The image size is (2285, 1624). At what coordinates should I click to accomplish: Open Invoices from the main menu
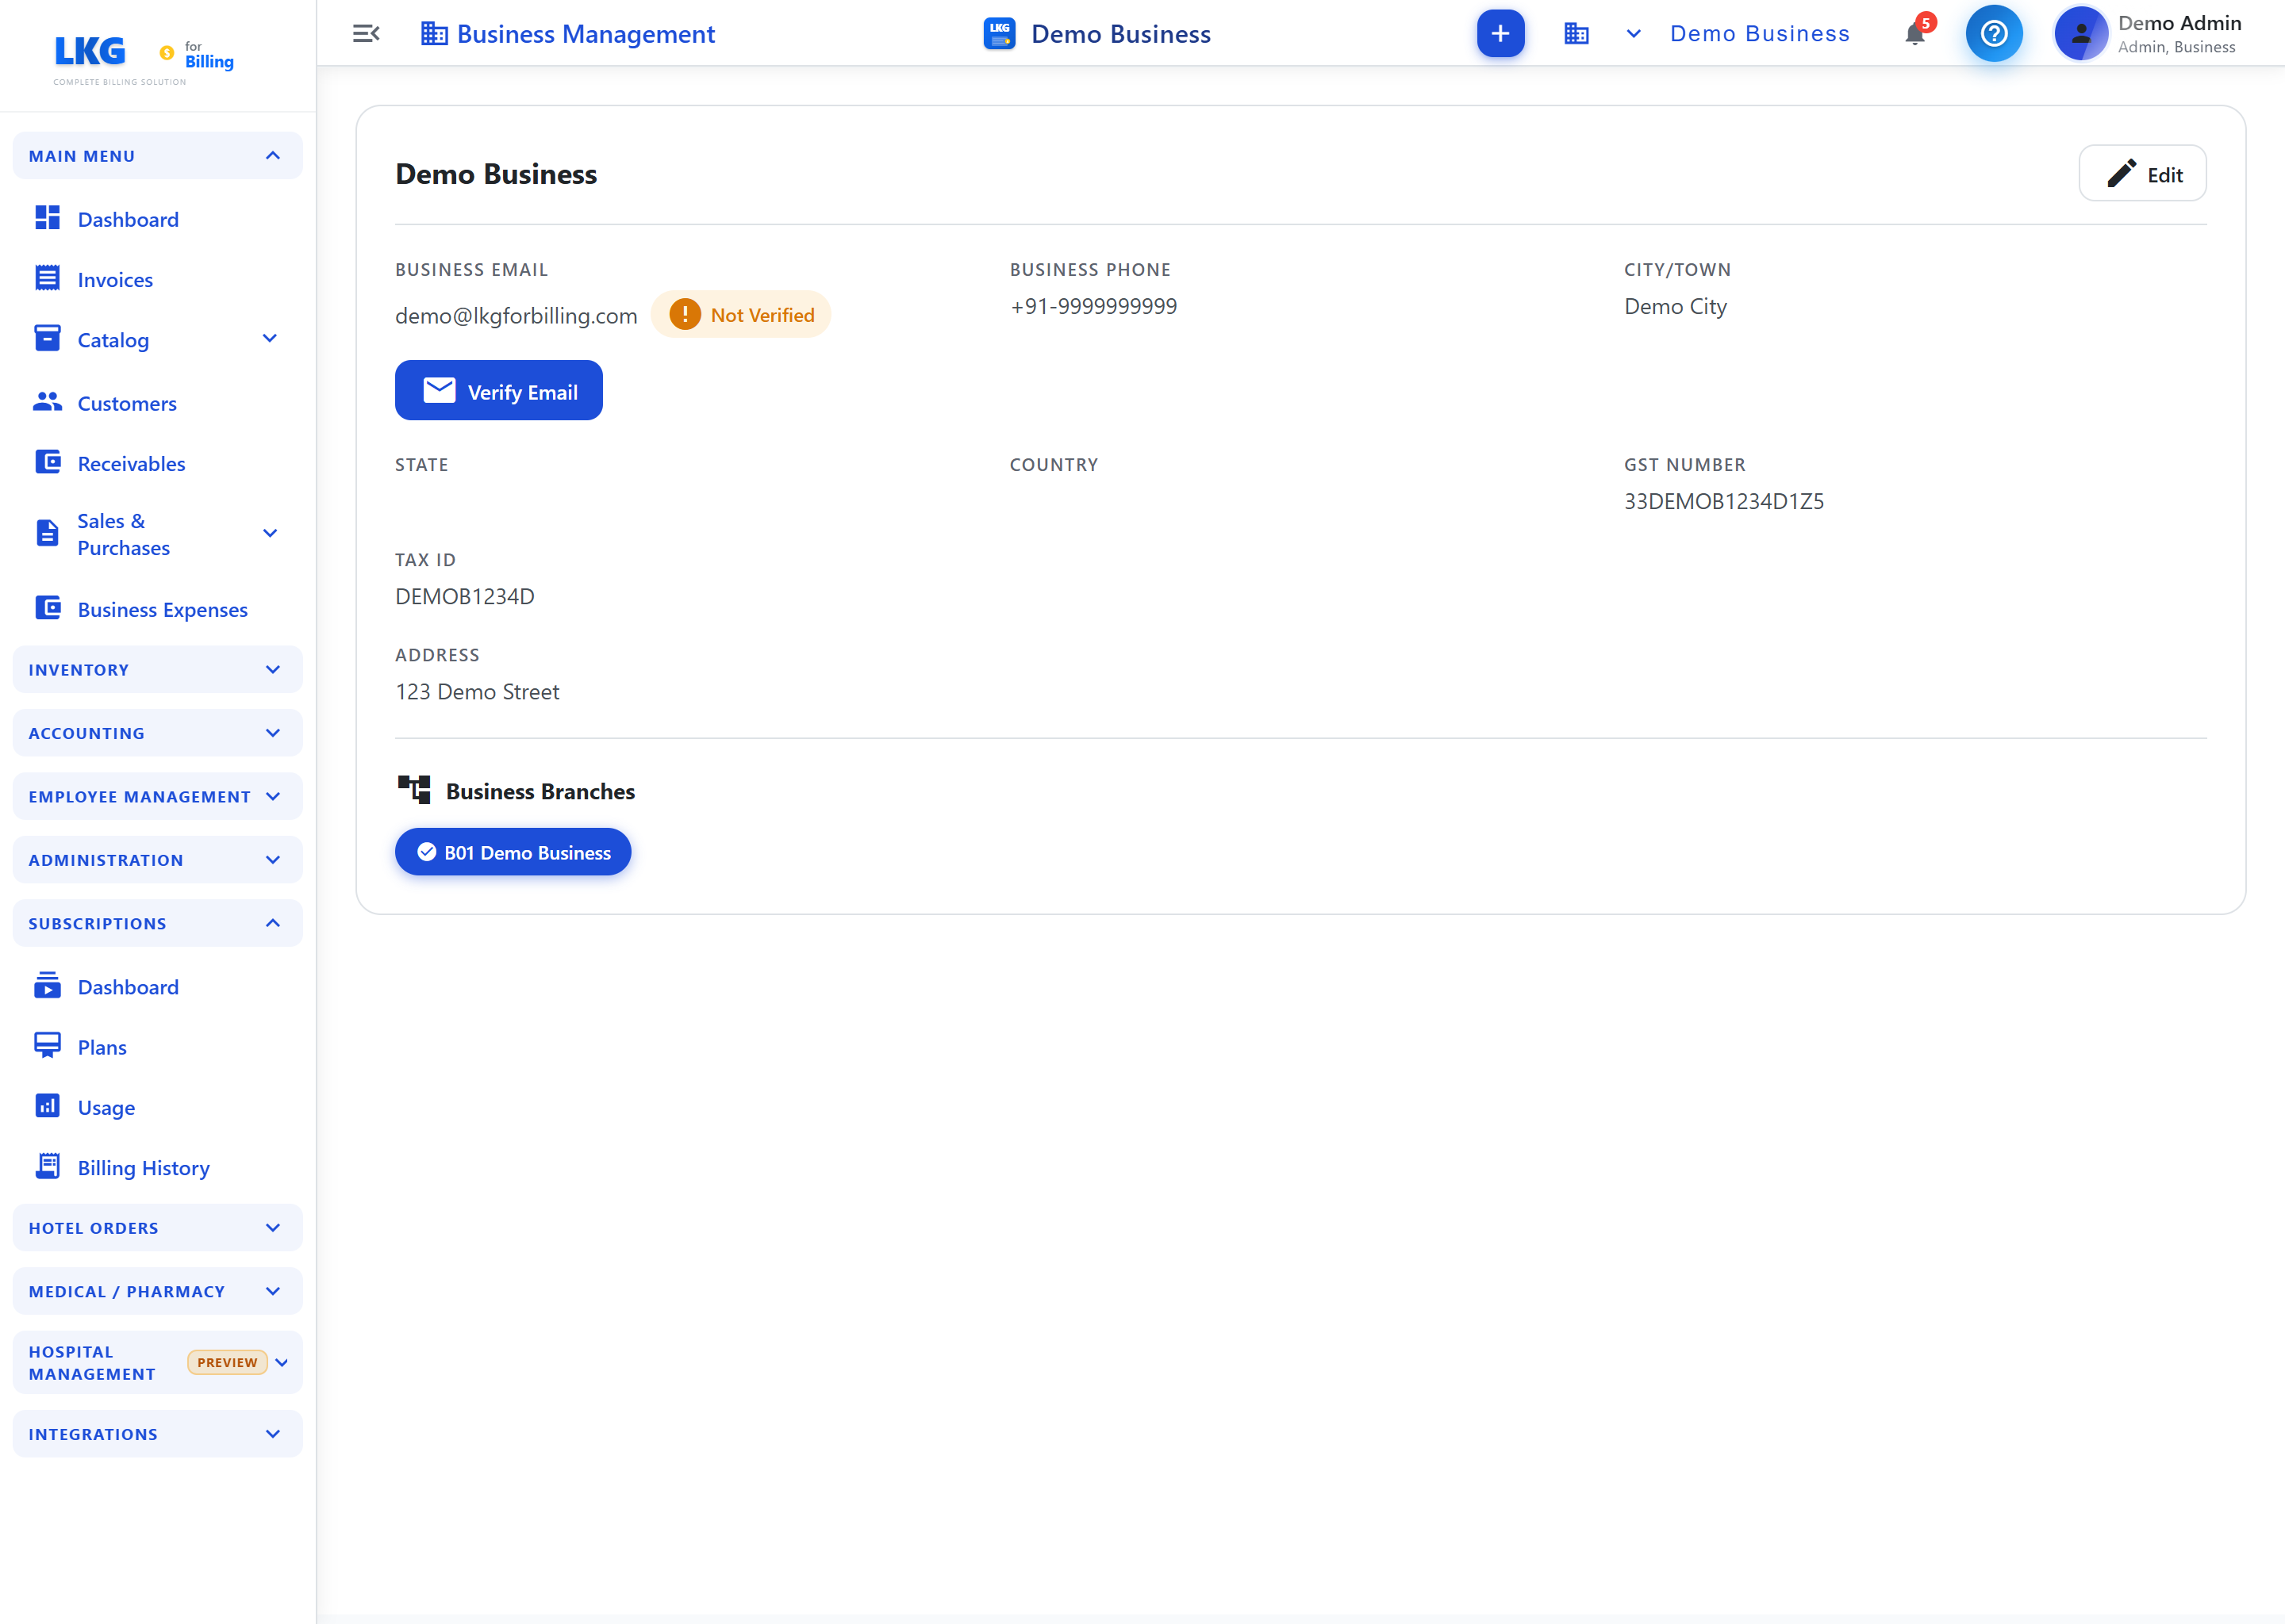tap(115, 280)
